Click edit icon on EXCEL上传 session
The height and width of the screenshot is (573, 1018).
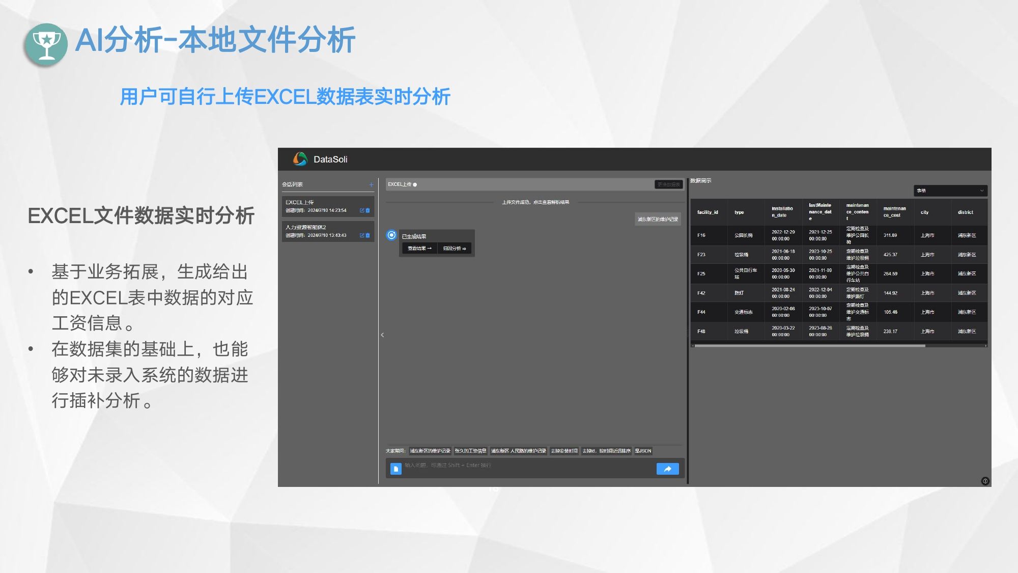(362, 210)
